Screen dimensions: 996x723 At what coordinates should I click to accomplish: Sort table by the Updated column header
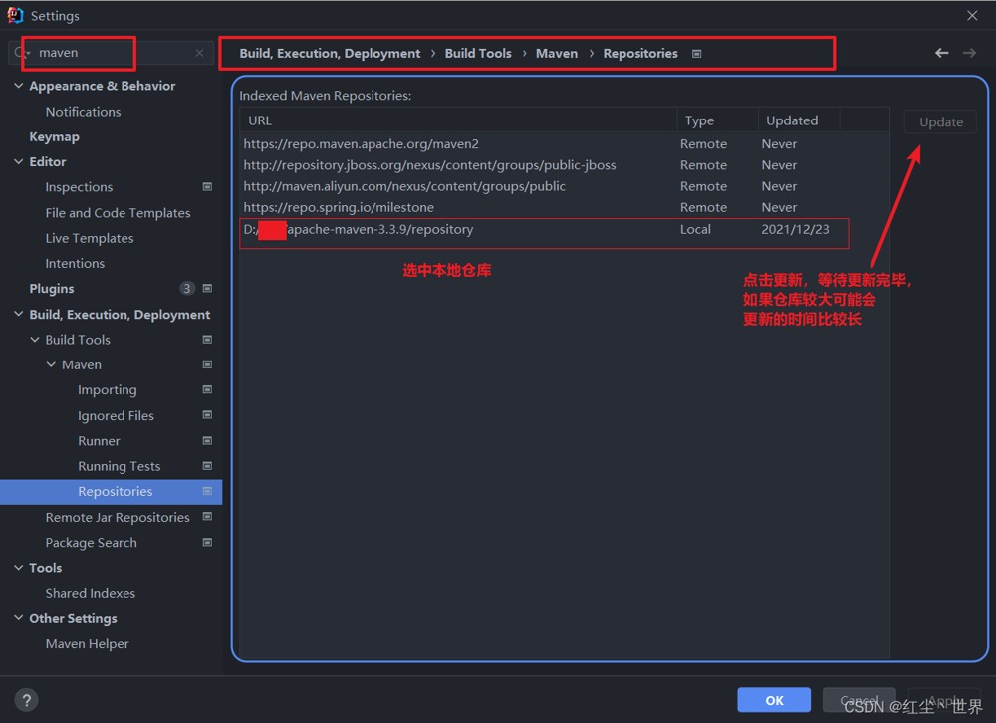799,120
